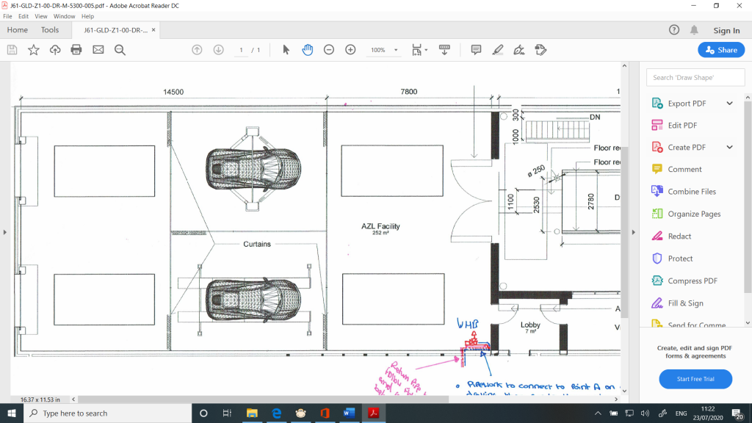
Task: Open Task View on taskbar
Action: 228,413
